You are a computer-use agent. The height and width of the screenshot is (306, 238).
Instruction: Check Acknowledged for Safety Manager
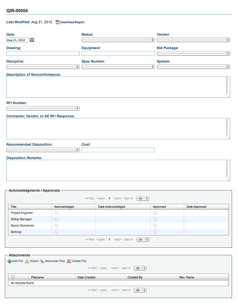tap(56, 219)
